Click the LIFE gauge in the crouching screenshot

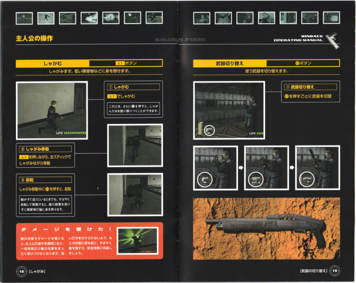click(x=71, y=133)
